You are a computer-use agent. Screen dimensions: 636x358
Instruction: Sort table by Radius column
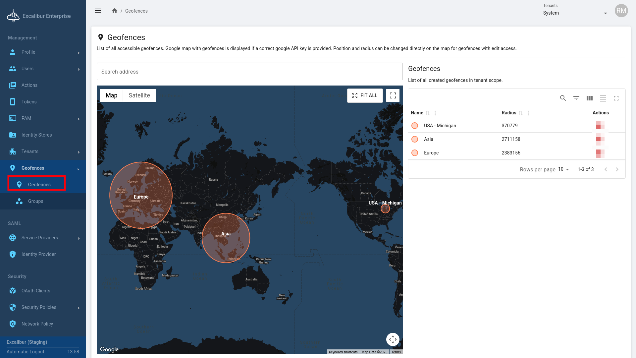pyautogui.click(x=521, y=113)
